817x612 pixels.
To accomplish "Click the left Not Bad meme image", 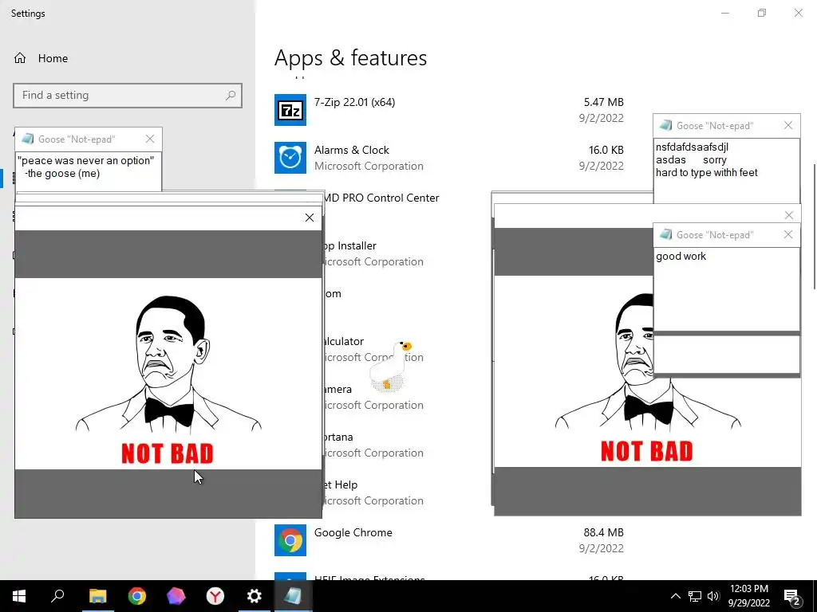I will point(168,374).
